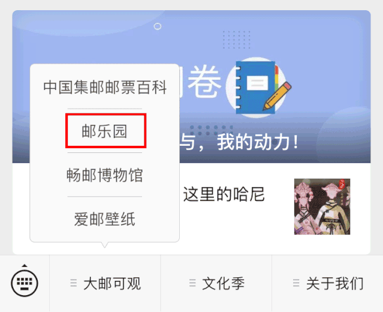Open article titled 这里的哈尼
The height and width of the screenshot is (312, 383).
tap(224, 194)
